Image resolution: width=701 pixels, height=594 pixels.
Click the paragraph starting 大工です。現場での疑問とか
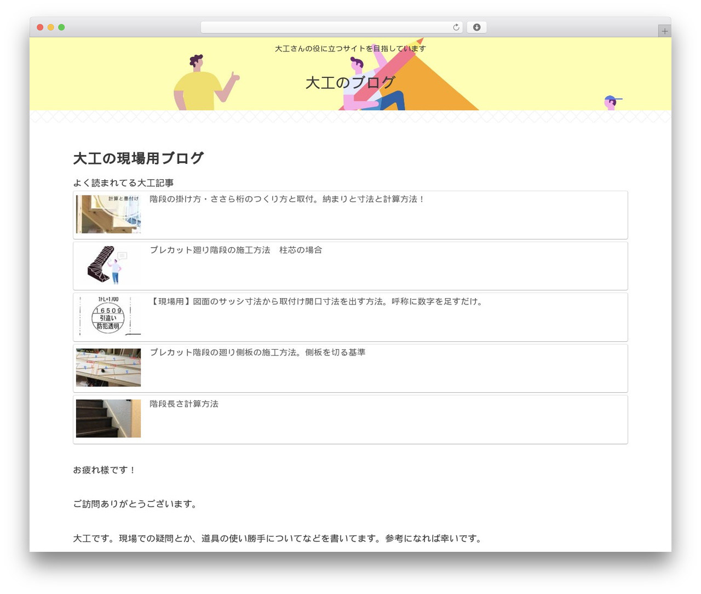coord(279,539)
